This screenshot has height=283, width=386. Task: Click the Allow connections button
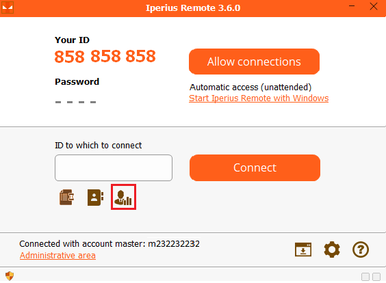[x=254, y=62]
